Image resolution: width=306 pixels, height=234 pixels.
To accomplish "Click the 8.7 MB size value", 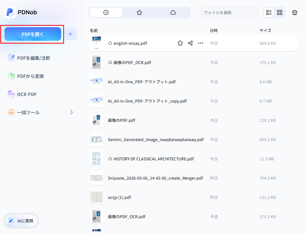I will pyautogui.click(x=265, y=101).
